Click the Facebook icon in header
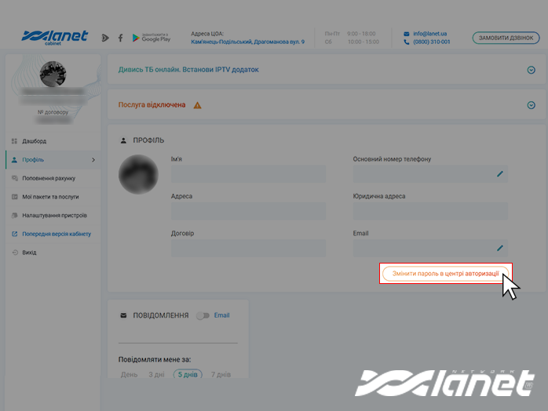 [x=120, y=38]
